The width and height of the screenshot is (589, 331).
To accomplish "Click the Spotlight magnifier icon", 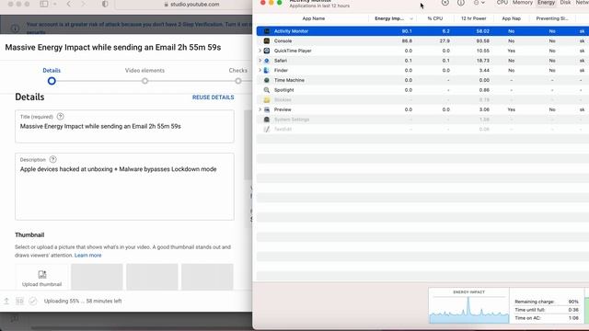I will click(x=267, y=90).
